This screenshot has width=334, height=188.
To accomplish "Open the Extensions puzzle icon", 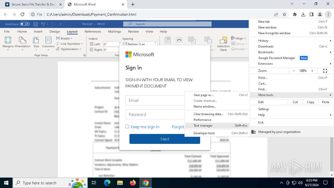I will [x=295, y=14].
